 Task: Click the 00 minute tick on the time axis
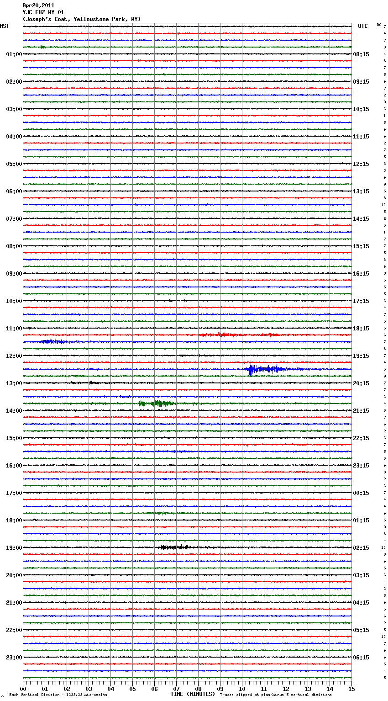pyautogui.click(x=23, y=689)
